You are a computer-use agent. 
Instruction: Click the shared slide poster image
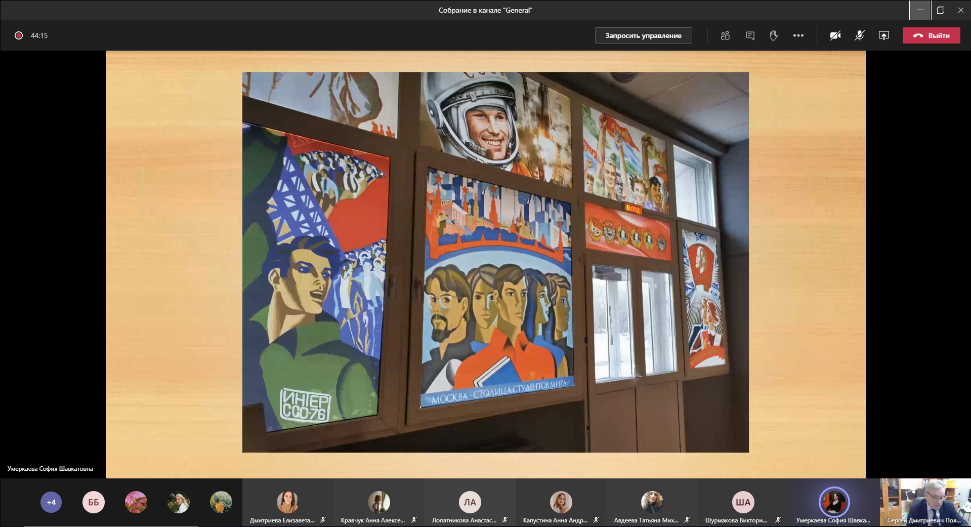tap(495, 262)
